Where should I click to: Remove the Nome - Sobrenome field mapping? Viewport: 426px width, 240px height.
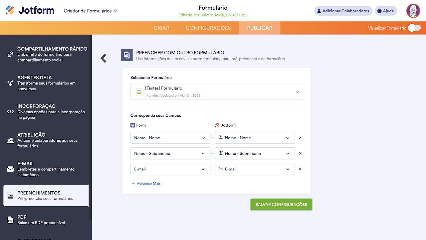point(300,153)
